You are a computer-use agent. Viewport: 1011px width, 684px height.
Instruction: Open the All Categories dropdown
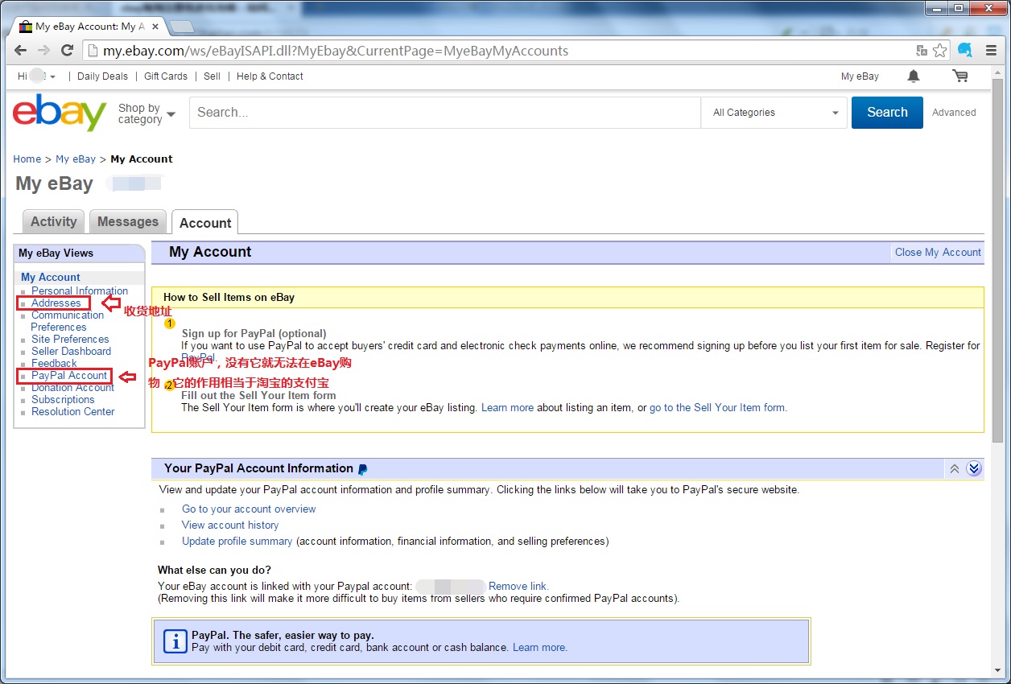click(x=774, y=113)
